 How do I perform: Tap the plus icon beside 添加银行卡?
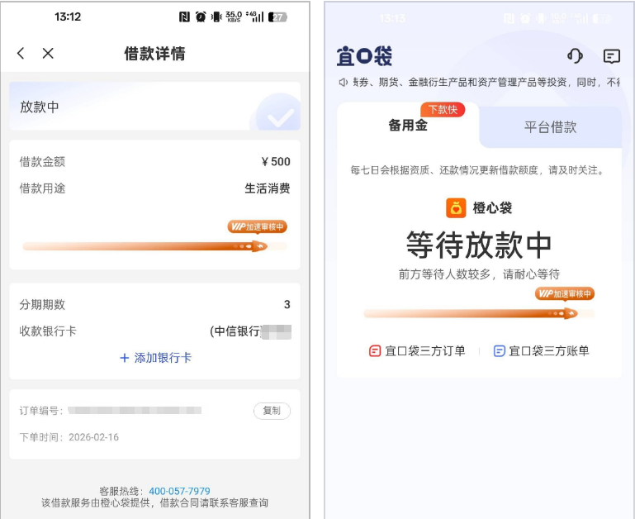[x=125, y=358]
